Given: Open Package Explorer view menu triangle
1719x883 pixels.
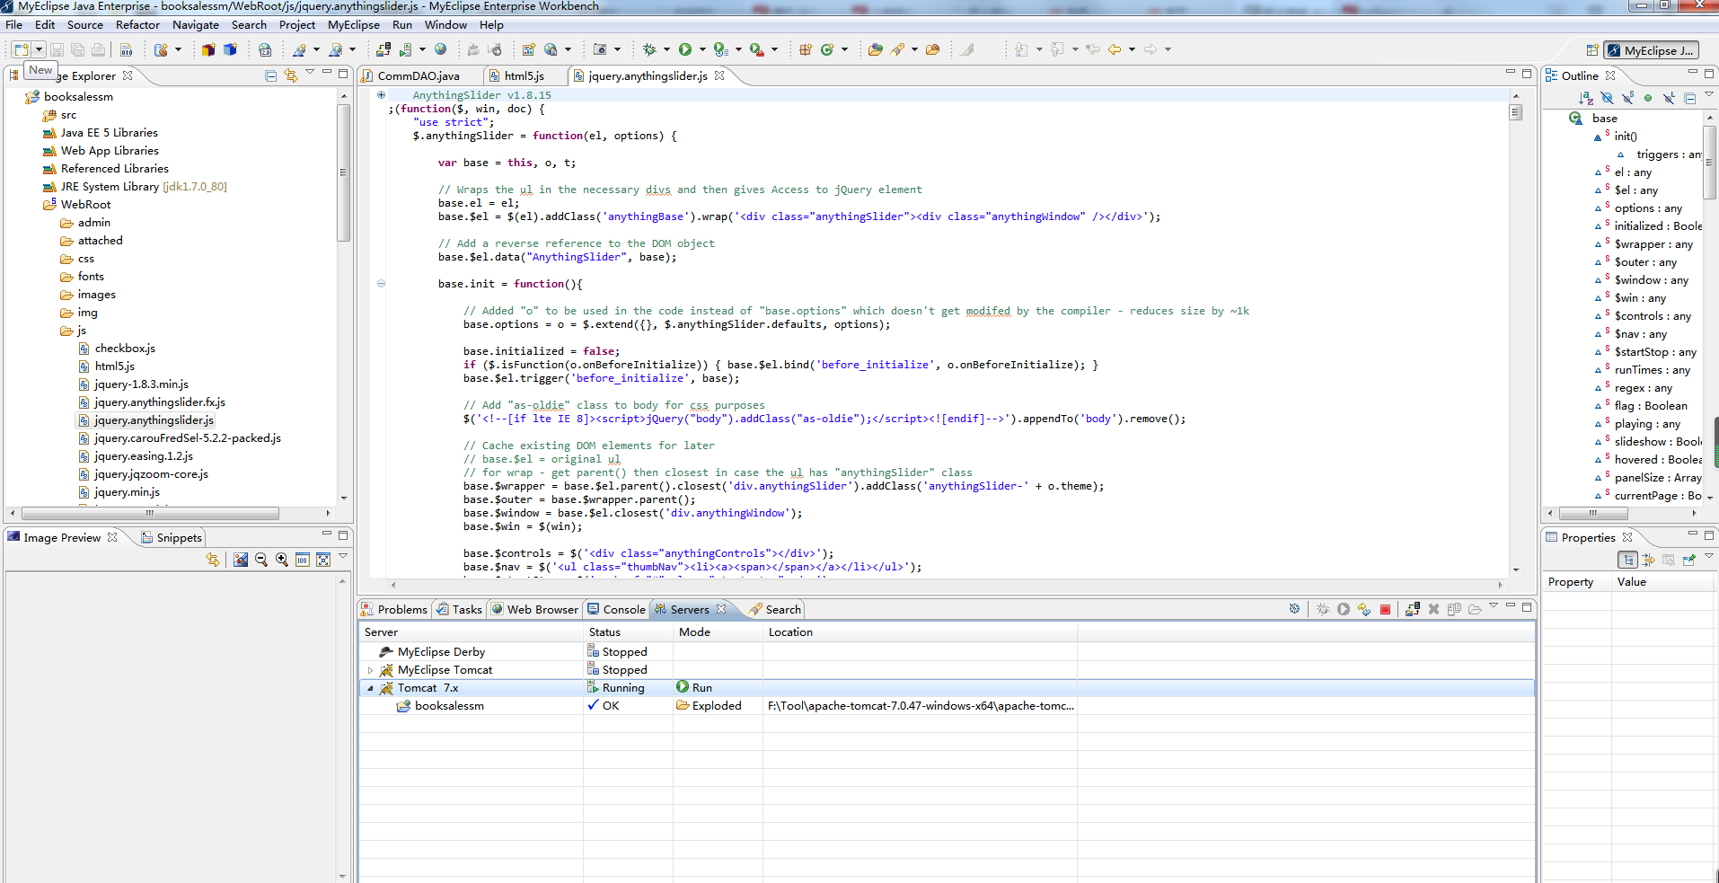Looking at the screenshot, I should point(310,72).
